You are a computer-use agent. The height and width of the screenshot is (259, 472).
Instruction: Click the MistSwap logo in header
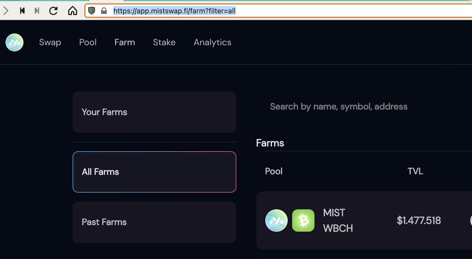(15, 42)
